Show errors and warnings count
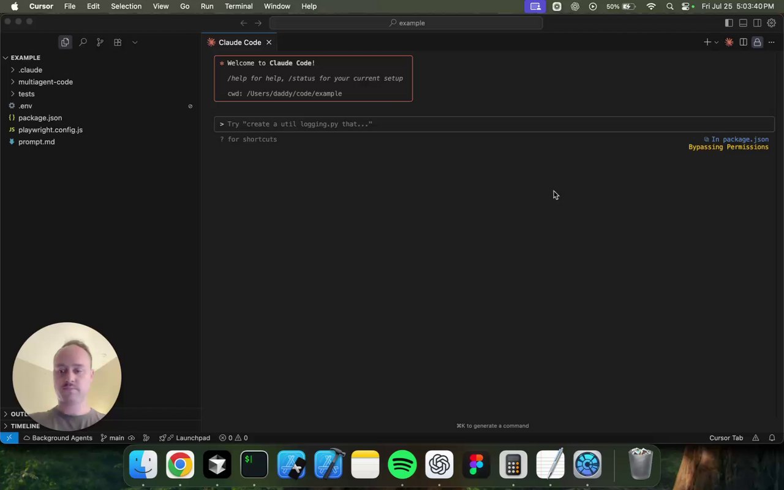Viewport: 784px width, 490px height. coord(233,438)
